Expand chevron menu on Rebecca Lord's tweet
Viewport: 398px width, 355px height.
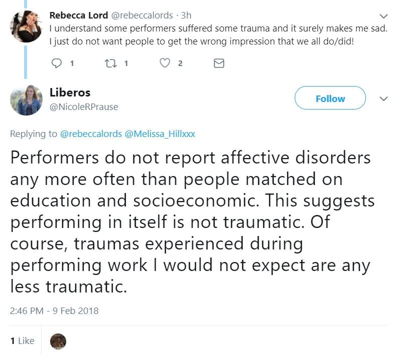pos(384,15)
